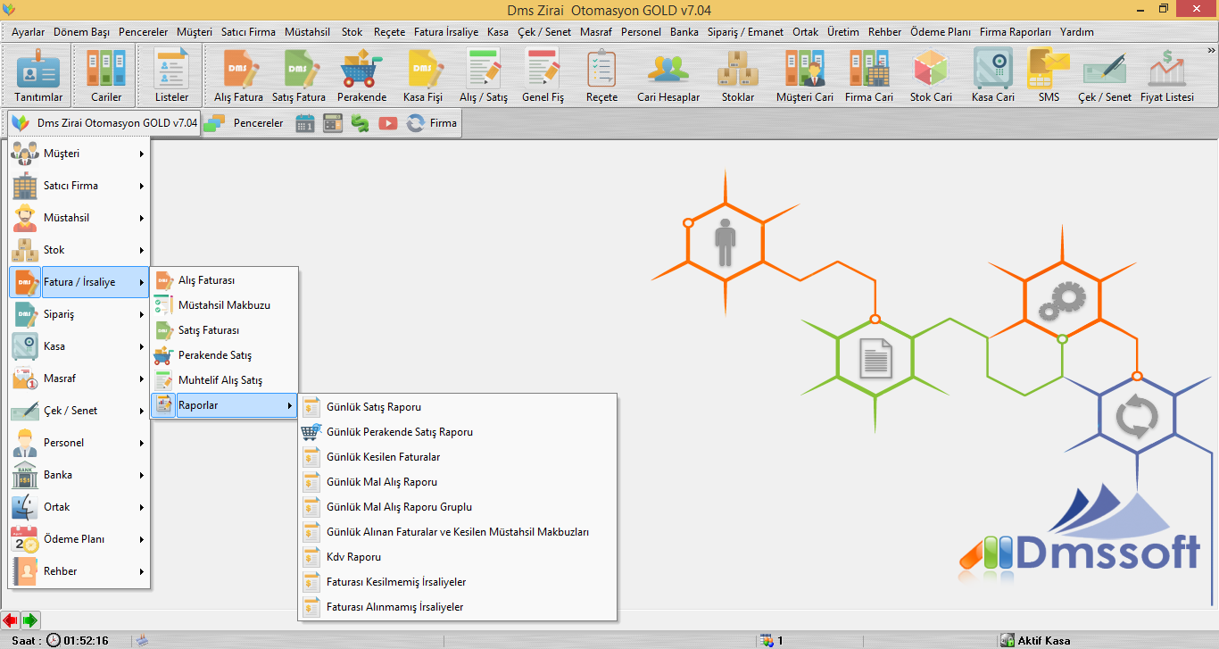This screenshot has width=1219, height=649.
Task: Open the calculator icon next to Pencereler
Action: (333, 123)
